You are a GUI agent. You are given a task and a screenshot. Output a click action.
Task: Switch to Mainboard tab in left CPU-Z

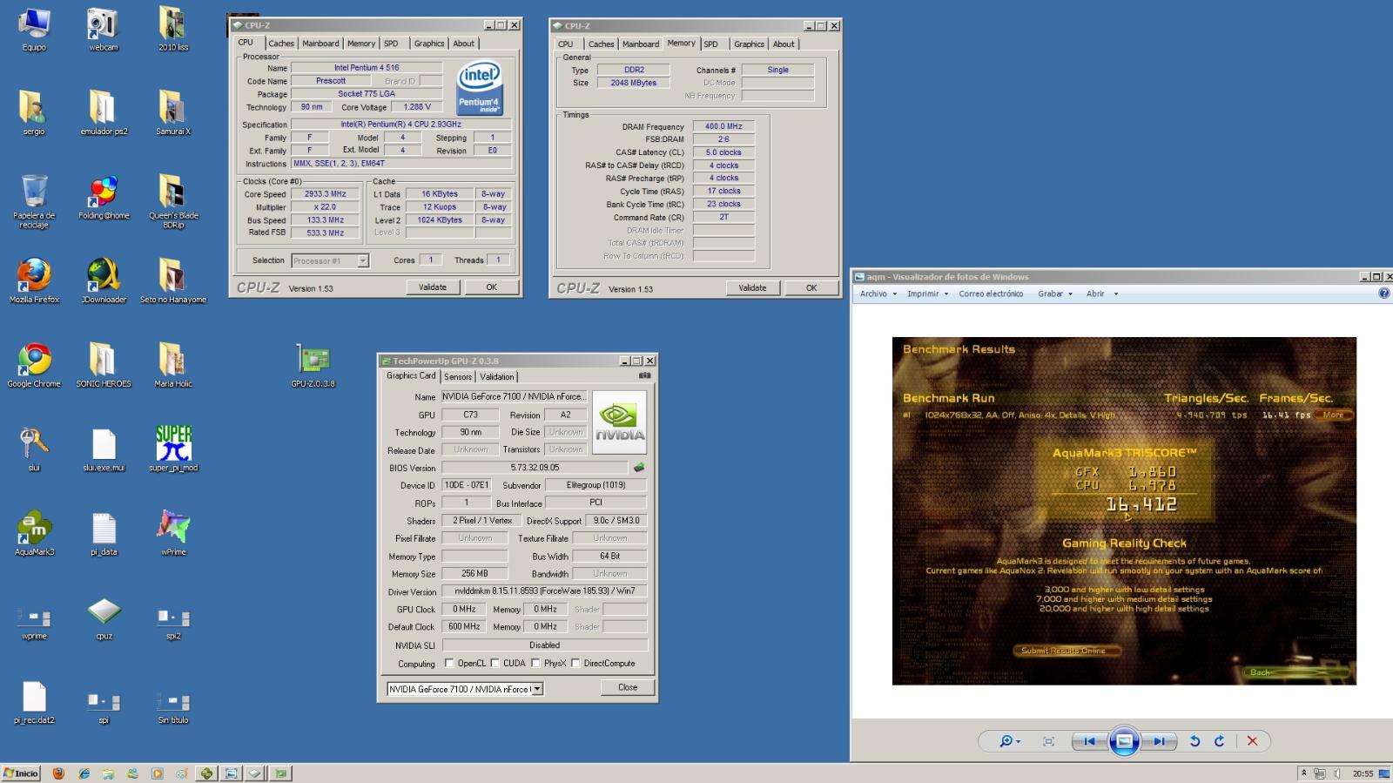[320, 44]
